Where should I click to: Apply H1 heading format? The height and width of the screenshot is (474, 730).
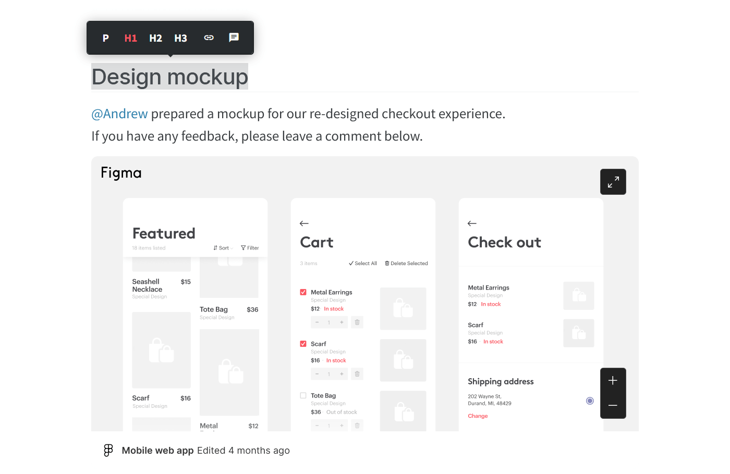click(130, 38)
